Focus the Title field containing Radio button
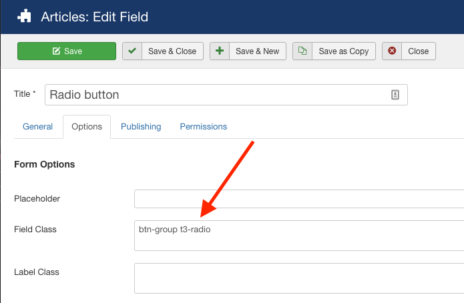 click(x=214, y=95)
